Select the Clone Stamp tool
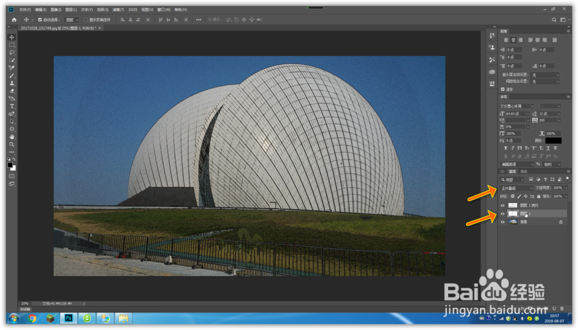Image resolution: width=578 pixels, height=330 pixels. [x=12, y=83]
